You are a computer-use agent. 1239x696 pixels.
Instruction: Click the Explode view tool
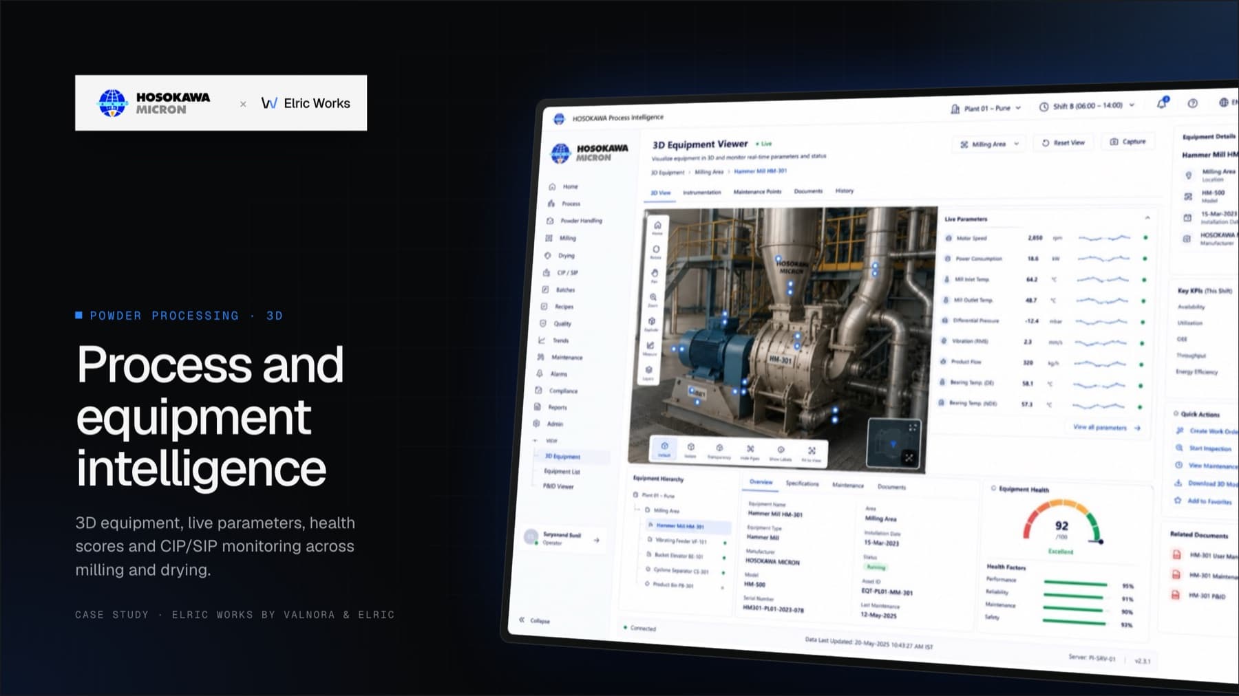tap(651, 323)
